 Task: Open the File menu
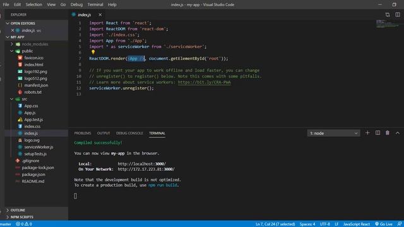(6, 4)
